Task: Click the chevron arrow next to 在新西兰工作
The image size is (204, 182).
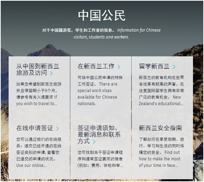Action: 119,67
